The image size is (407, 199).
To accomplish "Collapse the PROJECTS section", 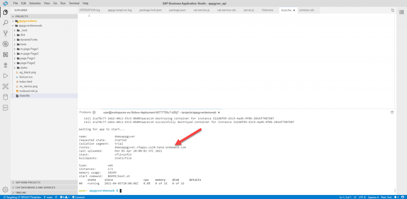I will pos(13,16).
